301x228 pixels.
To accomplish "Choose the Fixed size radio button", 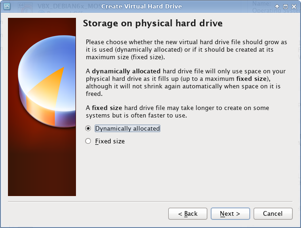I will pyautogui.click(x=88, y=141).
